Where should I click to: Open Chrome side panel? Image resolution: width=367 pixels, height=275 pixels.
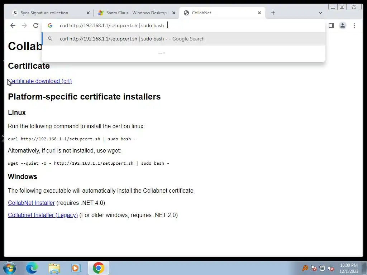tap(331, 25)
